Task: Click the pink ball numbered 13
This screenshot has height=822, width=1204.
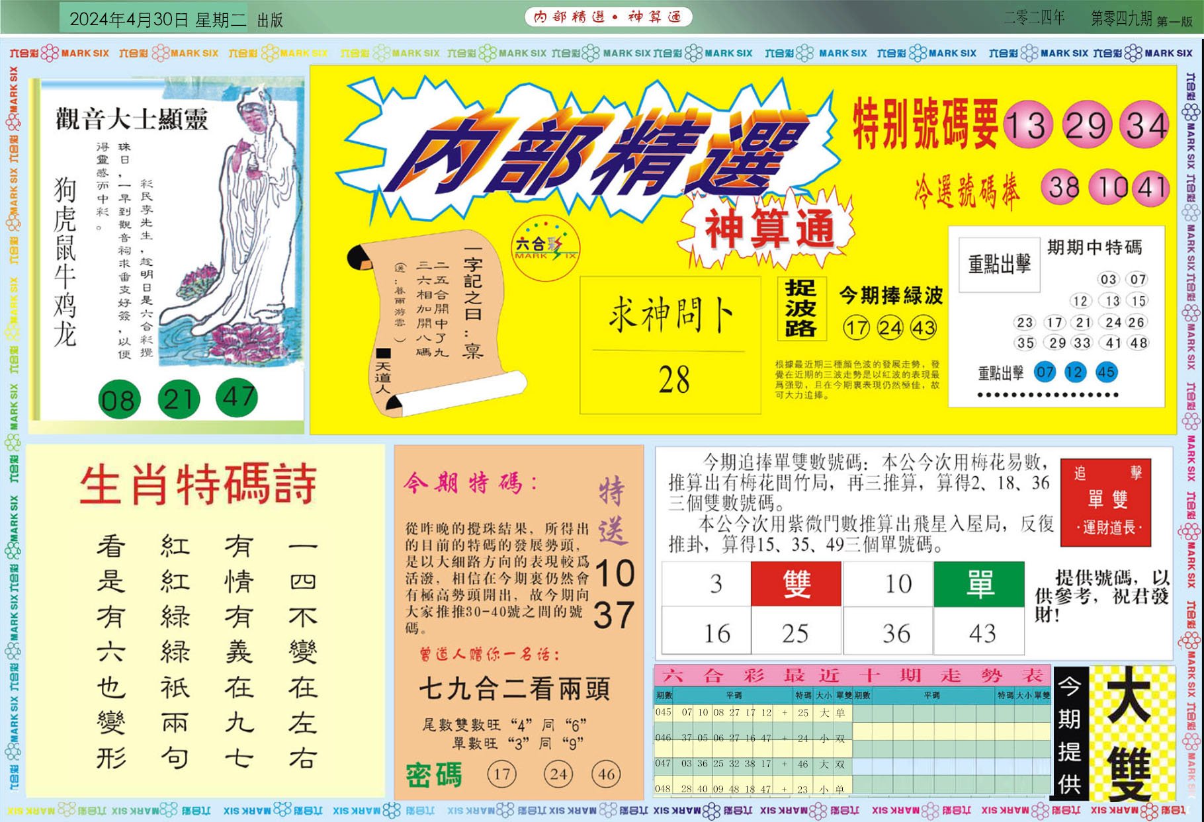Action: [x=1027, y=125]
